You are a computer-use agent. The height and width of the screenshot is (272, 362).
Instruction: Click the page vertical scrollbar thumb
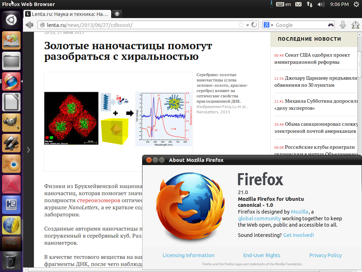pyautogui.click(x=360, y=65)
